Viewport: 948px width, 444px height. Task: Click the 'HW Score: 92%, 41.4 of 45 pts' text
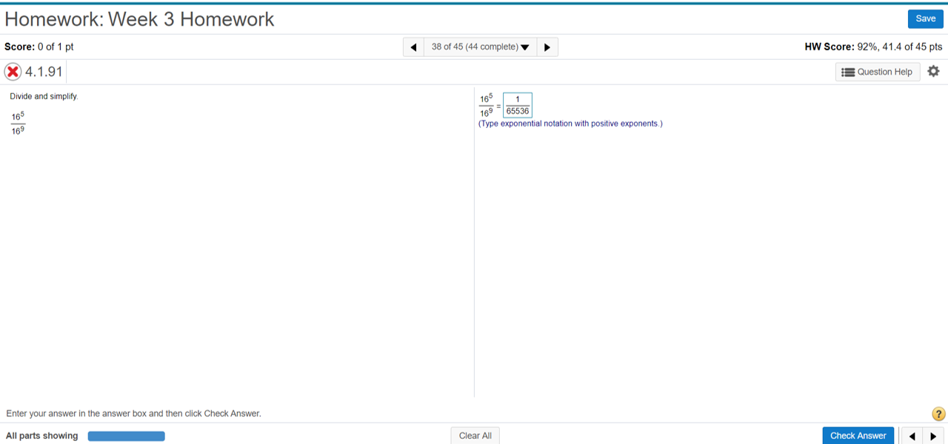point(873,47)
